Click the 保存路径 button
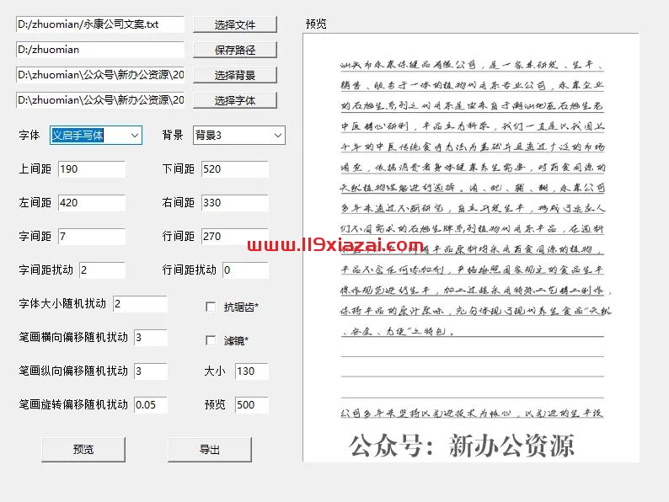Image resolution: width=669 pixels, height=502 pixels. pos(235,50)
